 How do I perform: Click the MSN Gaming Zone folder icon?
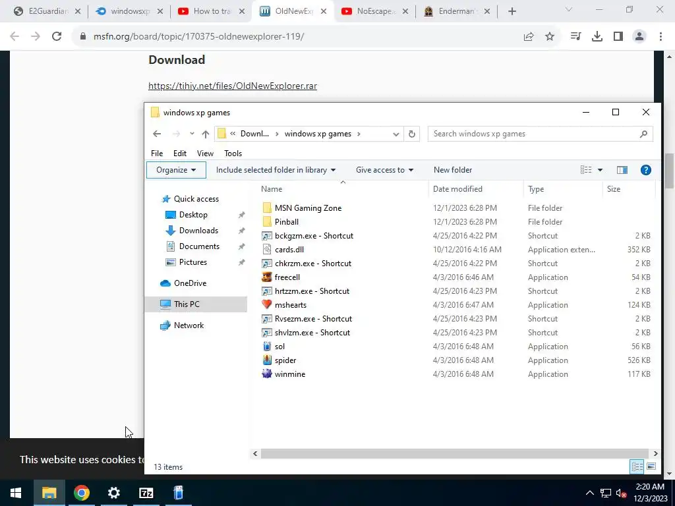pos(267,208)
